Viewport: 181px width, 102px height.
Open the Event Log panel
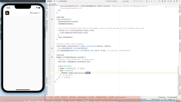coord(161,97)
